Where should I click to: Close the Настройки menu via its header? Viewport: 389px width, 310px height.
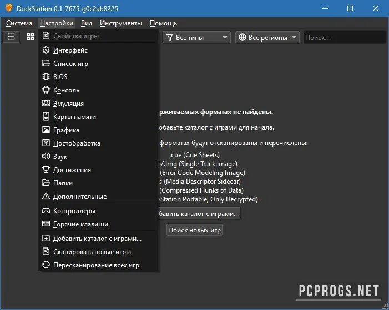(57, 23)
